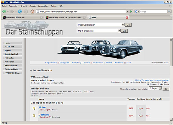Click the Motor forum folder icon
Image resolution: width=173 pixels, height=125 pixels.
34,108
